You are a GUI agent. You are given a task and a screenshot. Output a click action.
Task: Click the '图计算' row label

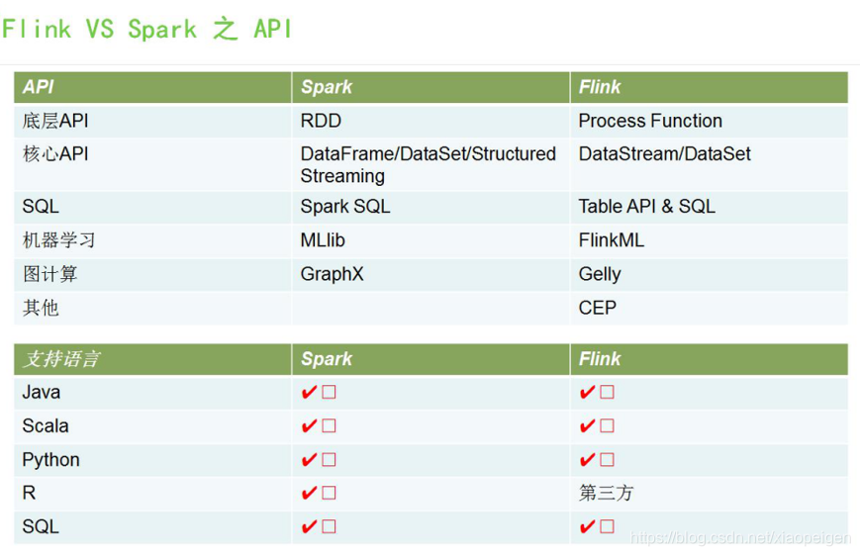coord(49,274)
